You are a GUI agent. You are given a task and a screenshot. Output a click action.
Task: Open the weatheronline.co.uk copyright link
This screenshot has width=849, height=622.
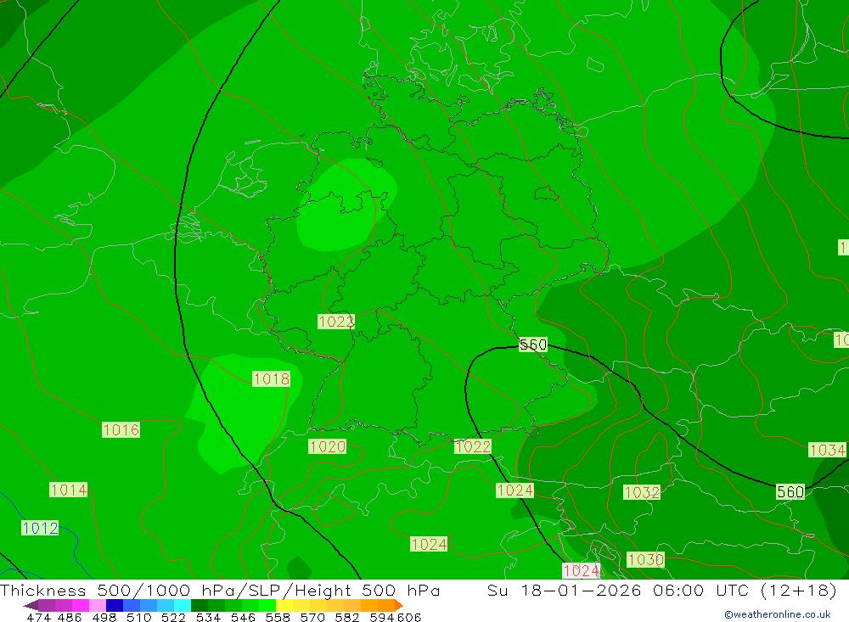pos(778,614)
